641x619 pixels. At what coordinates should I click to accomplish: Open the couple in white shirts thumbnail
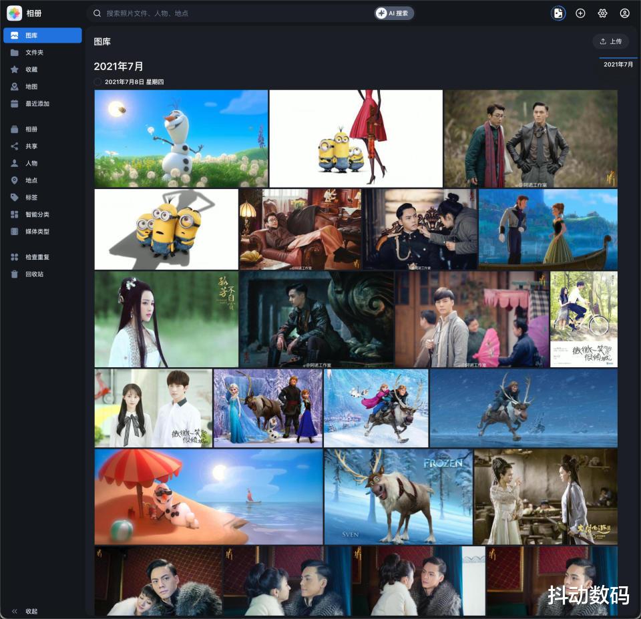point(154,408)
